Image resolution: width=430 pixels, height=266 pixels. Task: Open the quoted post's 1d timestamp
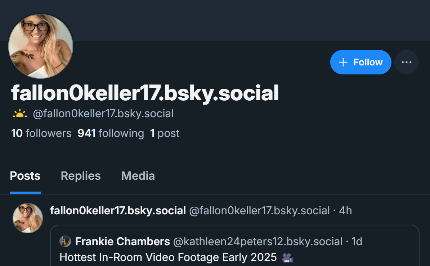coord(357,242)
